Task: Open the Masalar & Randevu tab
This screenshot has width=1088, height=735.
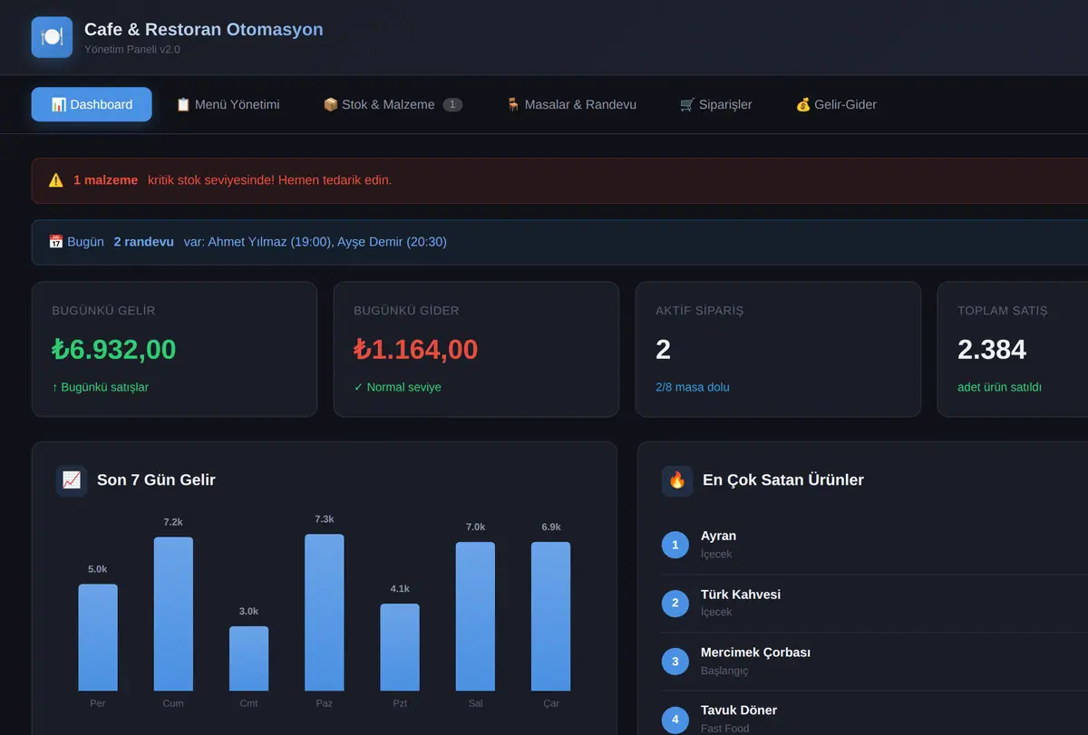Action: point(571,104)
